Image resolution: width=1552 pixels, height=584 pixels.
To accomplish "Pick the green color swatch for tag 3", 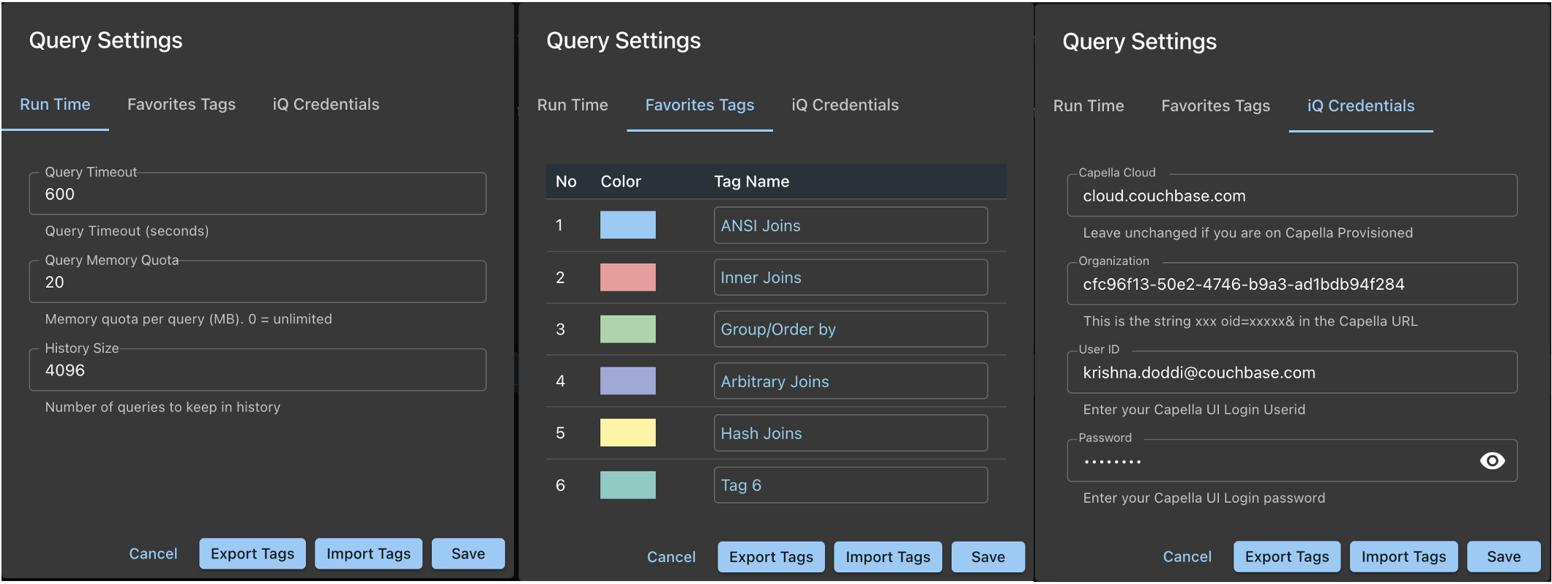I will coord(628,329).
